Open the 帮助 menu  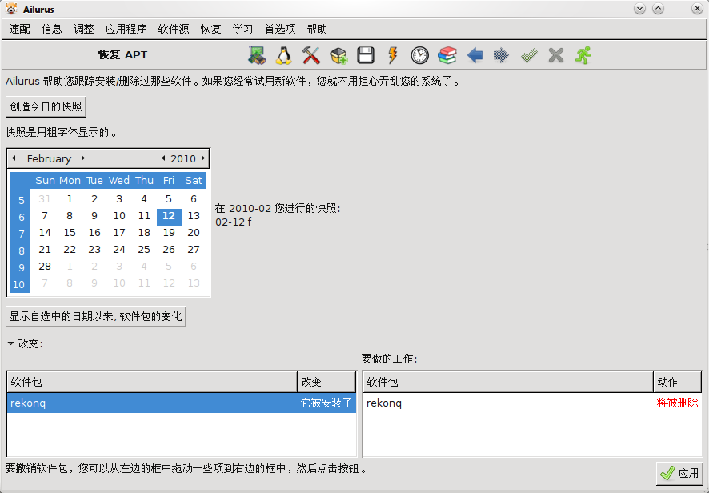click(x=317, y=29)
